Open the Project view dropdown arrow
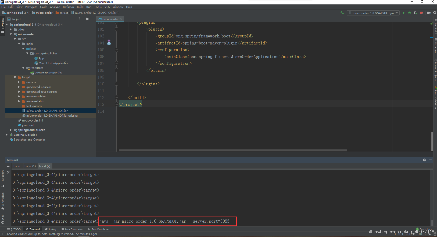The height and width of the screenshot is (237, 437). pos(24,19)
